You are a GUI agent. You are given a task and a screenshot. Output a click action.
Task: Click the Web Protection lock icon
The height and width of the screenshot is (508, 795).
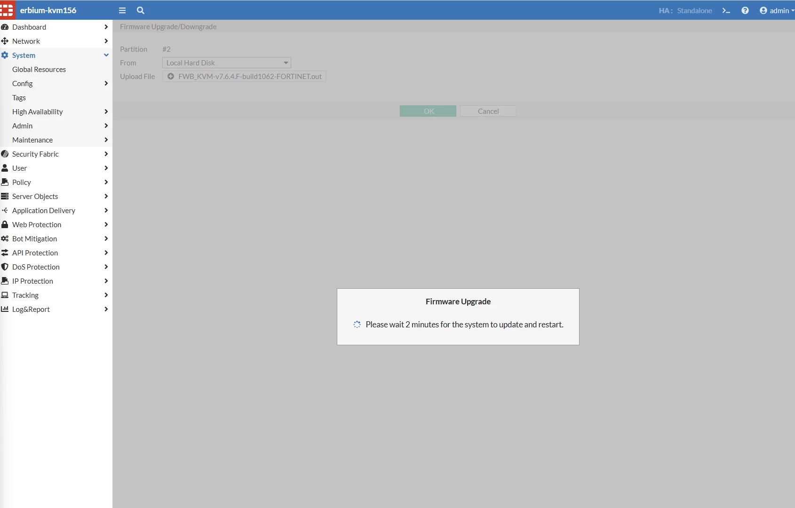pos(5,224)
